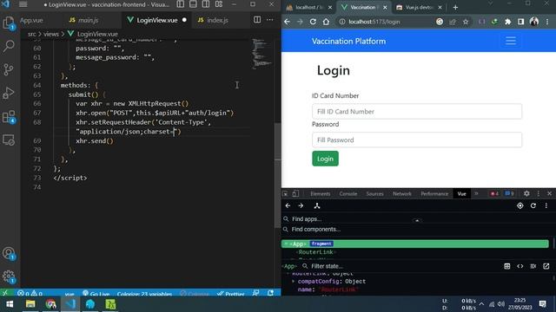Image resolution: width=556 pixels, height=312 pixels.
Task: Click the Prettier status bar item
Action: (x=231, y=294)
